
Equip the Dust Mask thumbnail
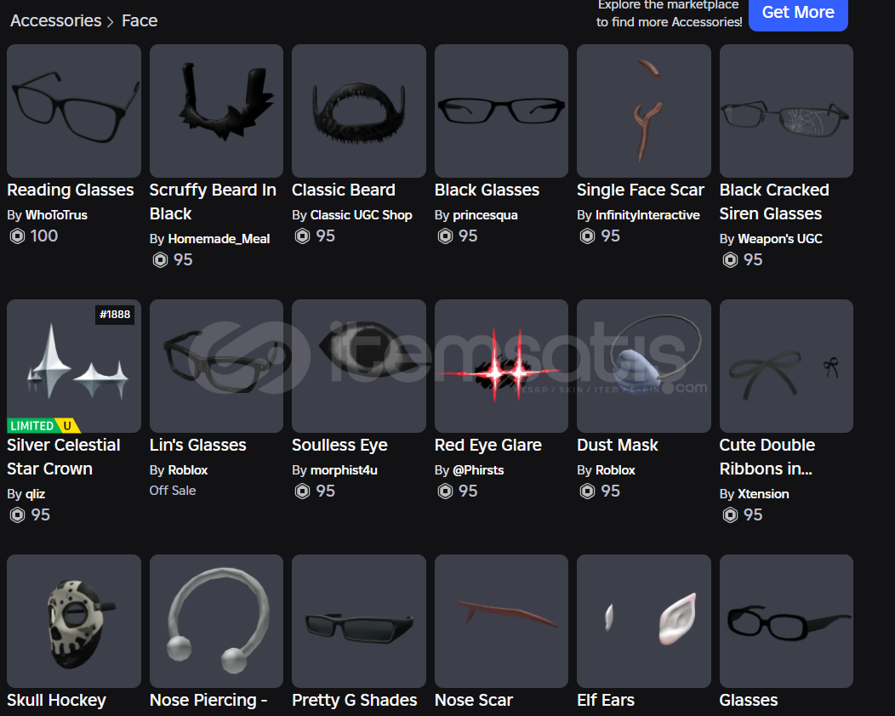(644, 366)
